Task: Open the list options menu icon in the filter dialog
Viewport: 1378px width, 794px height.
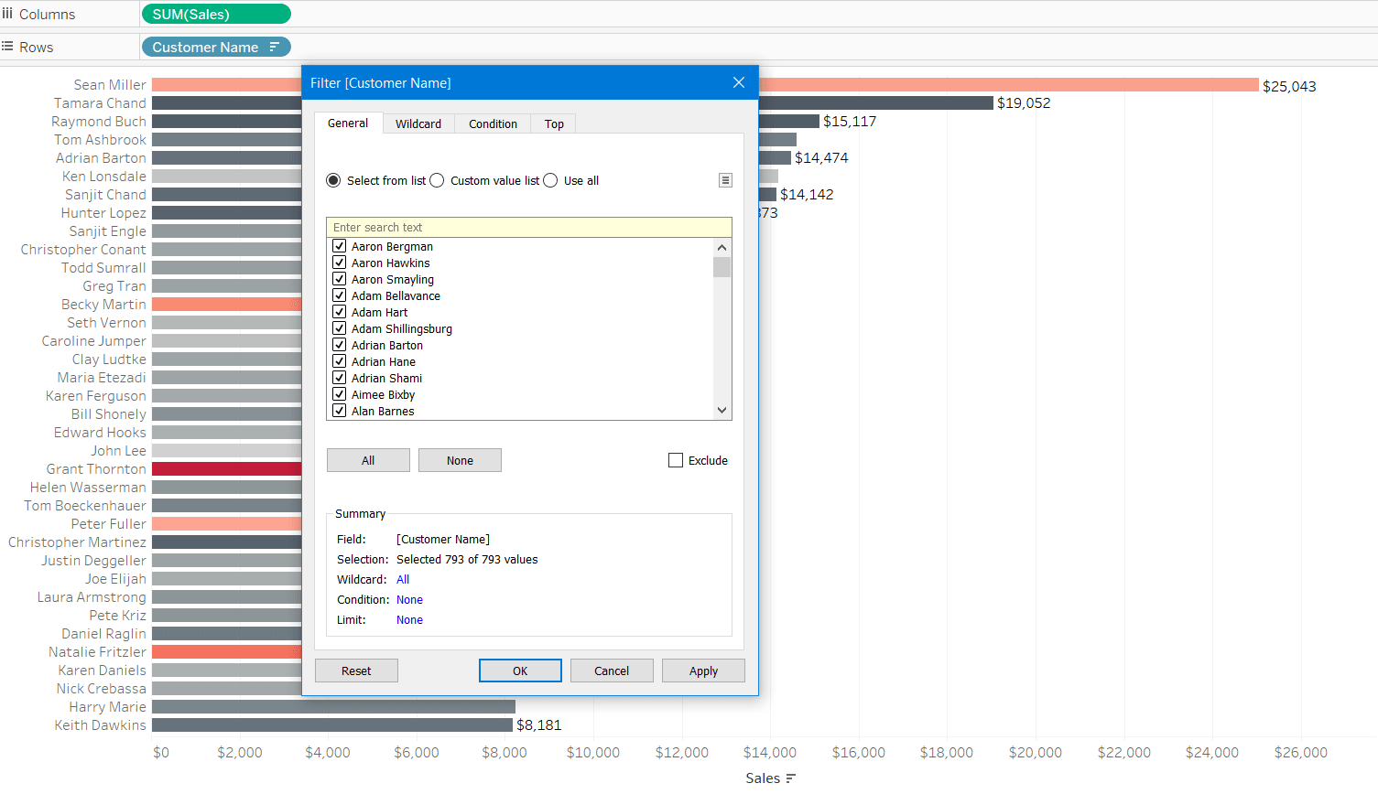Action: pyautogui.click(x=725, y=180)
